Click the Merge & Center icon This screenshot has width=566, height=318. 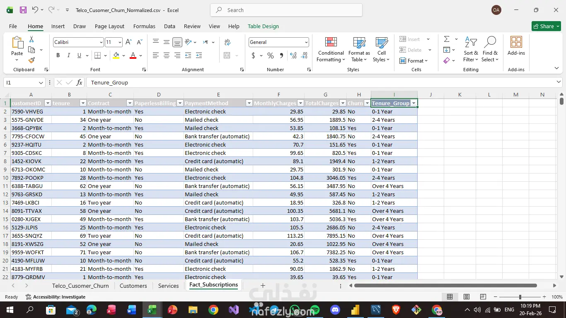pos(227,55)
